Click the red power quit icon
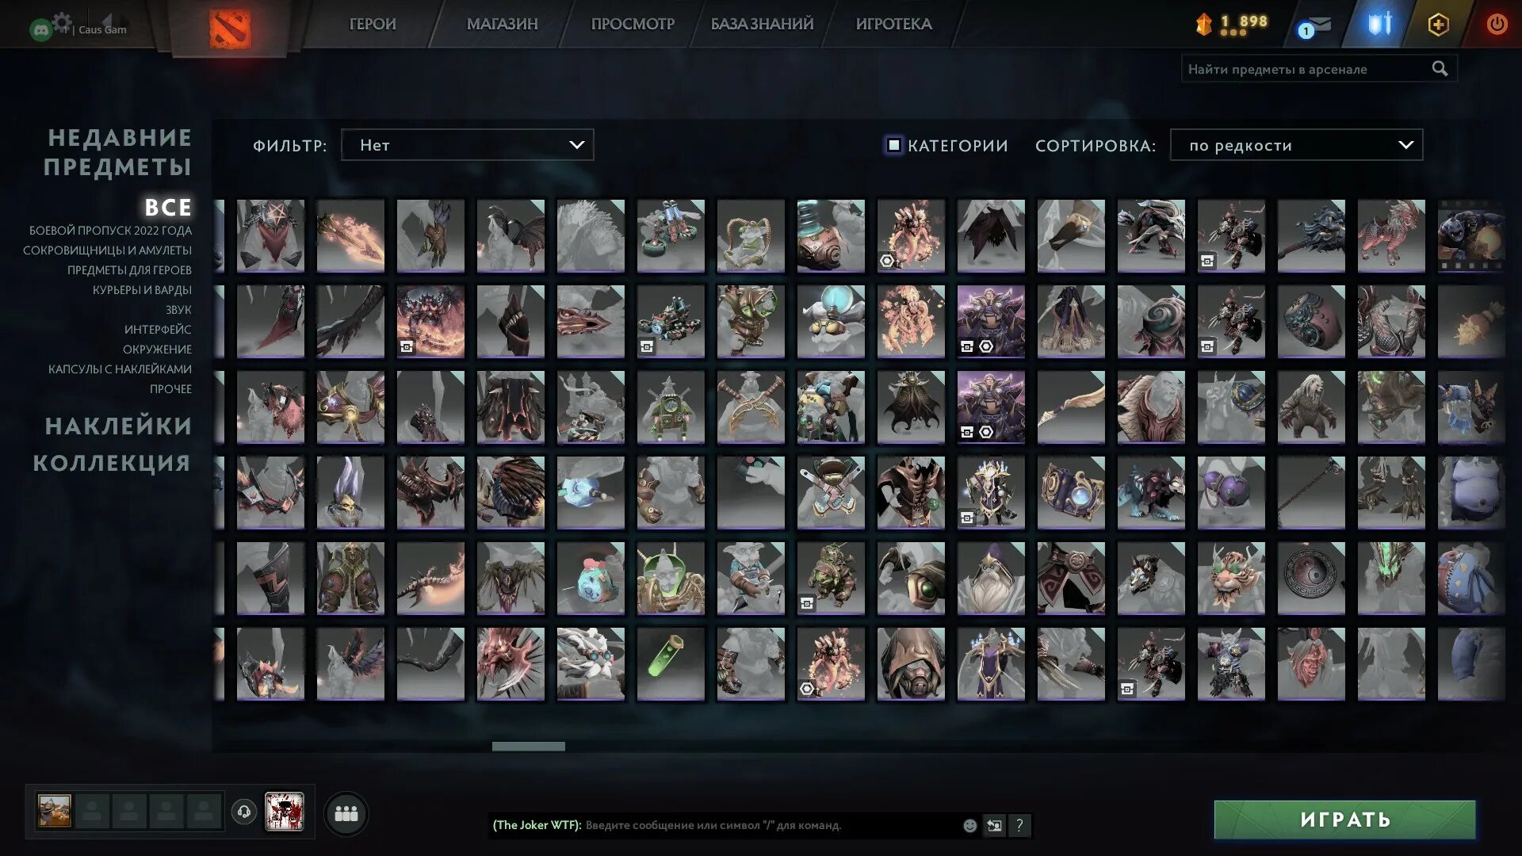The height and width of the screenshot is (856, 1522). pyautogui.click(x=1496, y=24)
